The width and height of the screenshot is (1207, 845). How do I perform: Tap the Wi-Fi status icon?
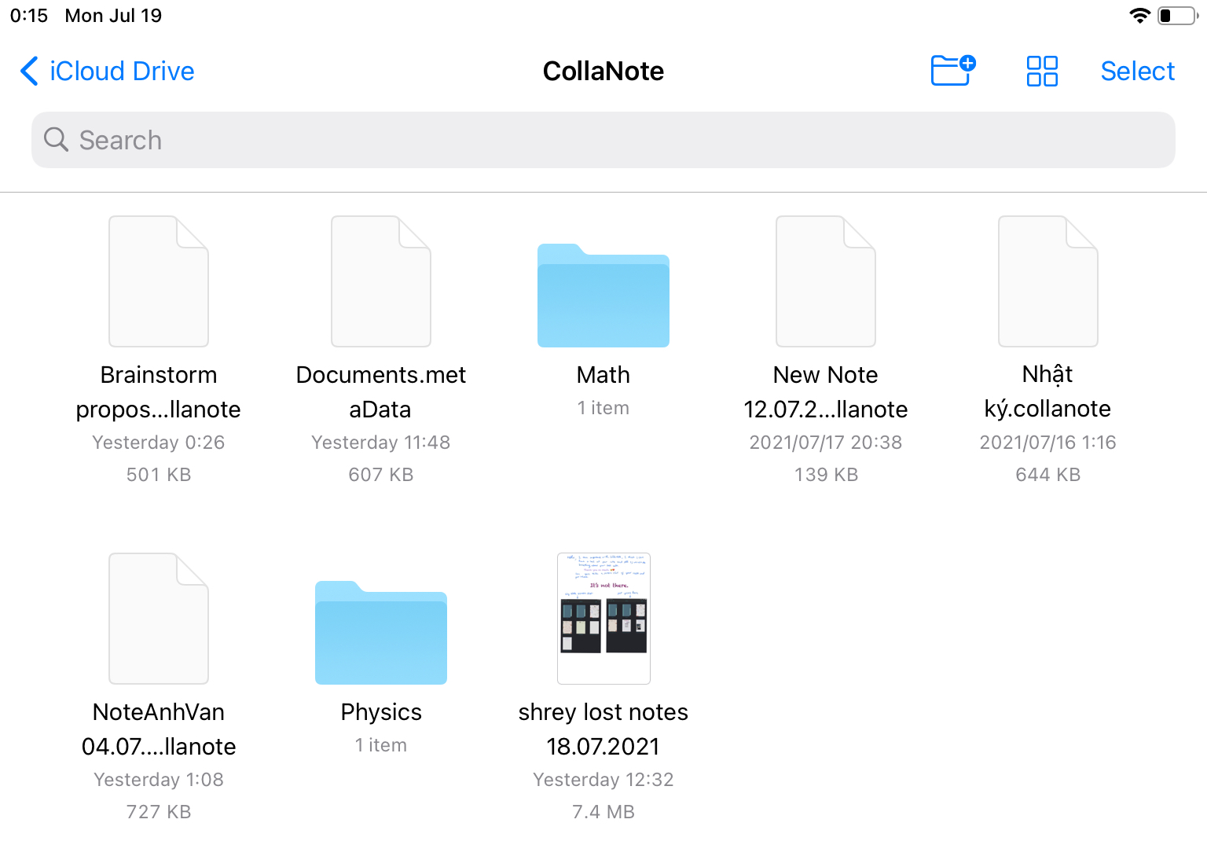[1139, 16]
